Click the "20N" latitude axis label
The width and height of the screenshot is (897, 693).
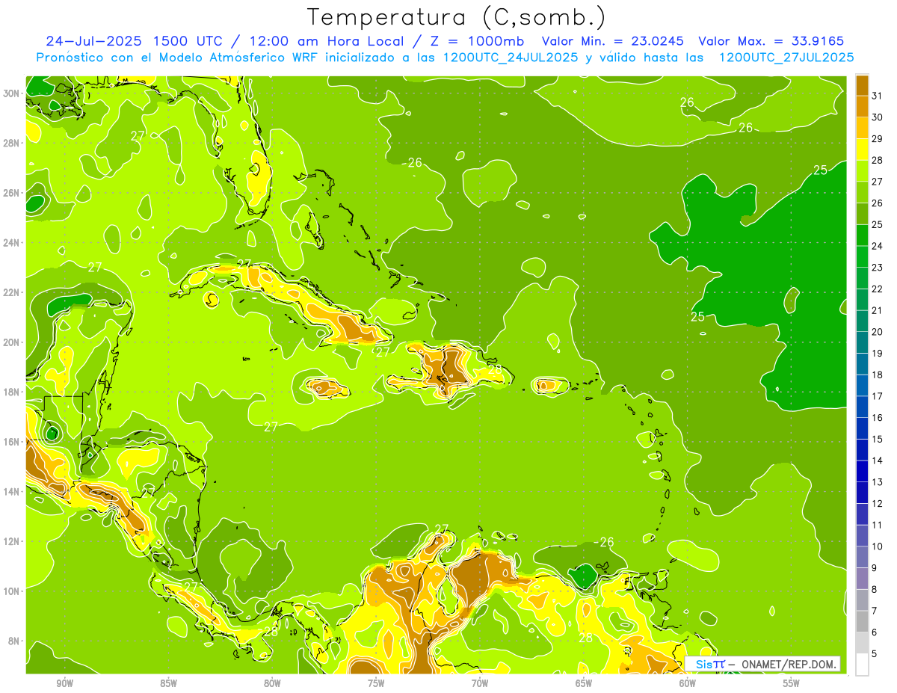(x=11, y=342)
